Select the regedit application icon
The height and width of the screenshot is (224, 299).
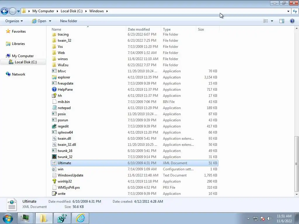(54, 126)
